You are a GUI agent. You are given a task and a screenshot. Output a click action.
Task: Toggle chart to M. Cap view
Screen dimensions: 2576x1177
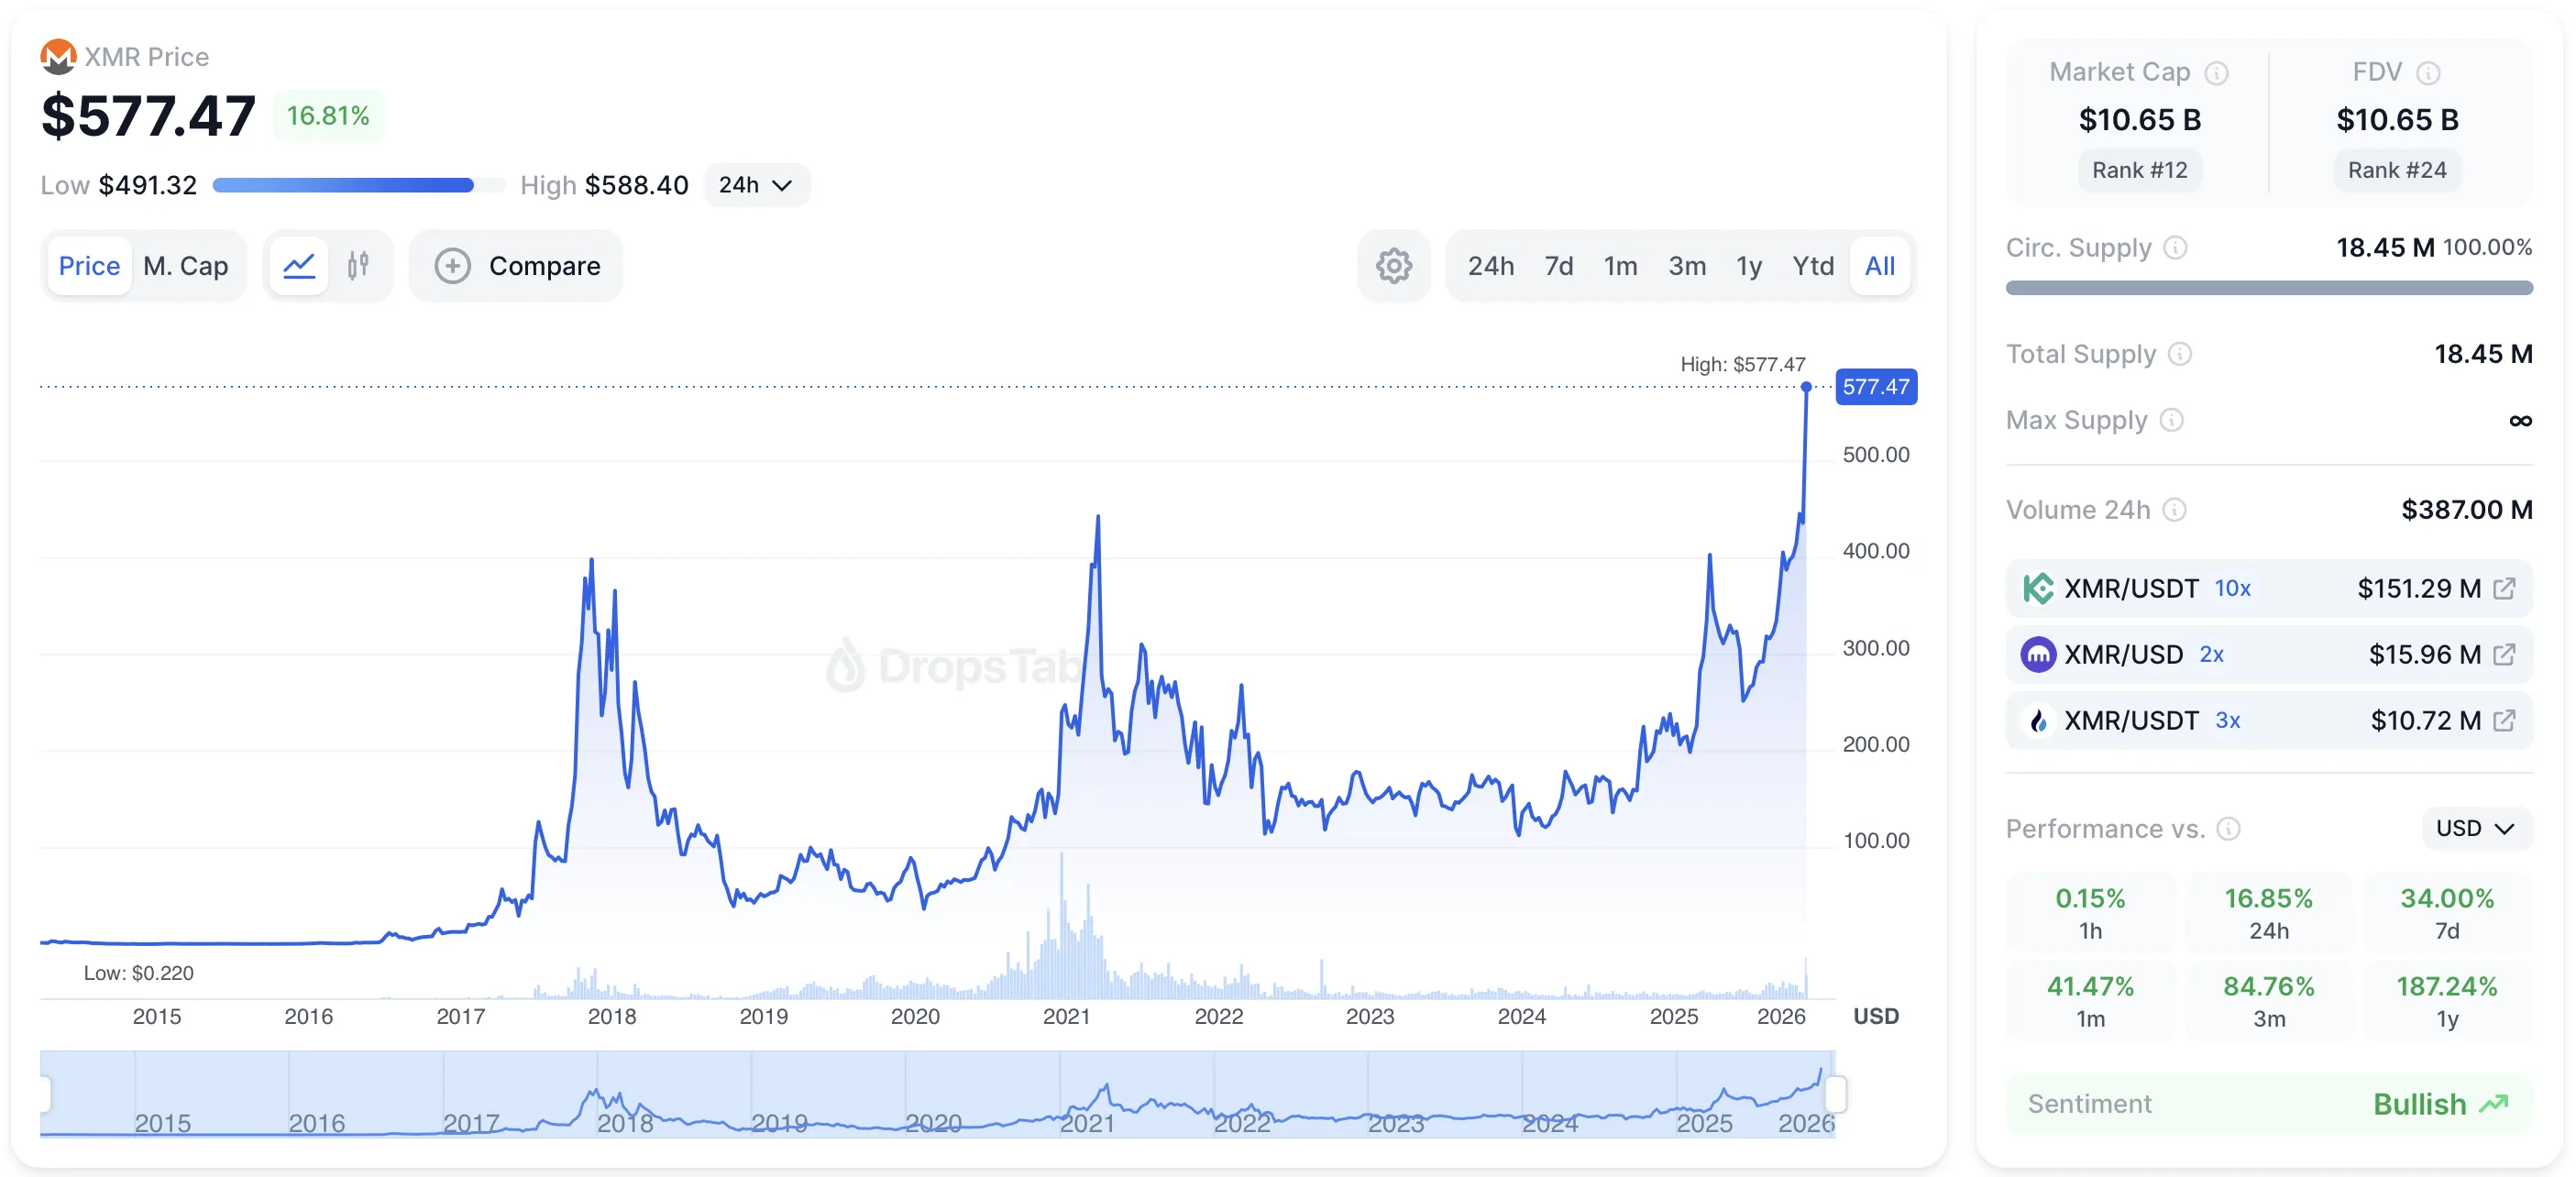point(186,266)
